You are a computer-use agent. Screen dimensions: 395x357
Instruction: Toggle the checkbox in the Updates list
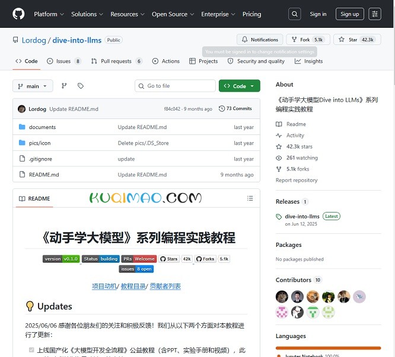[x=31, y=350]
